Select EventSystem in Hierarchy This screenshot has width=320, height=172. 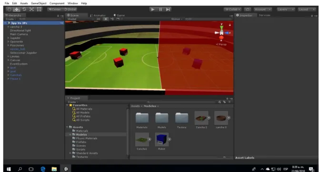(19, 64)
